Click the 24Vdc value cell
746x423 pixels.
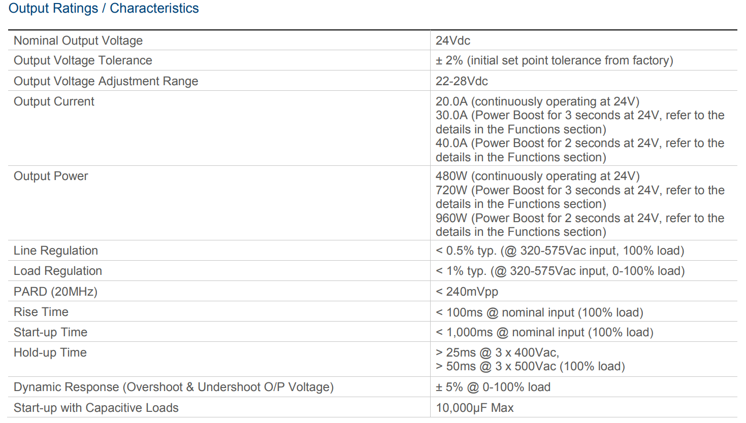pyautogui.click(x=453, y=41)
